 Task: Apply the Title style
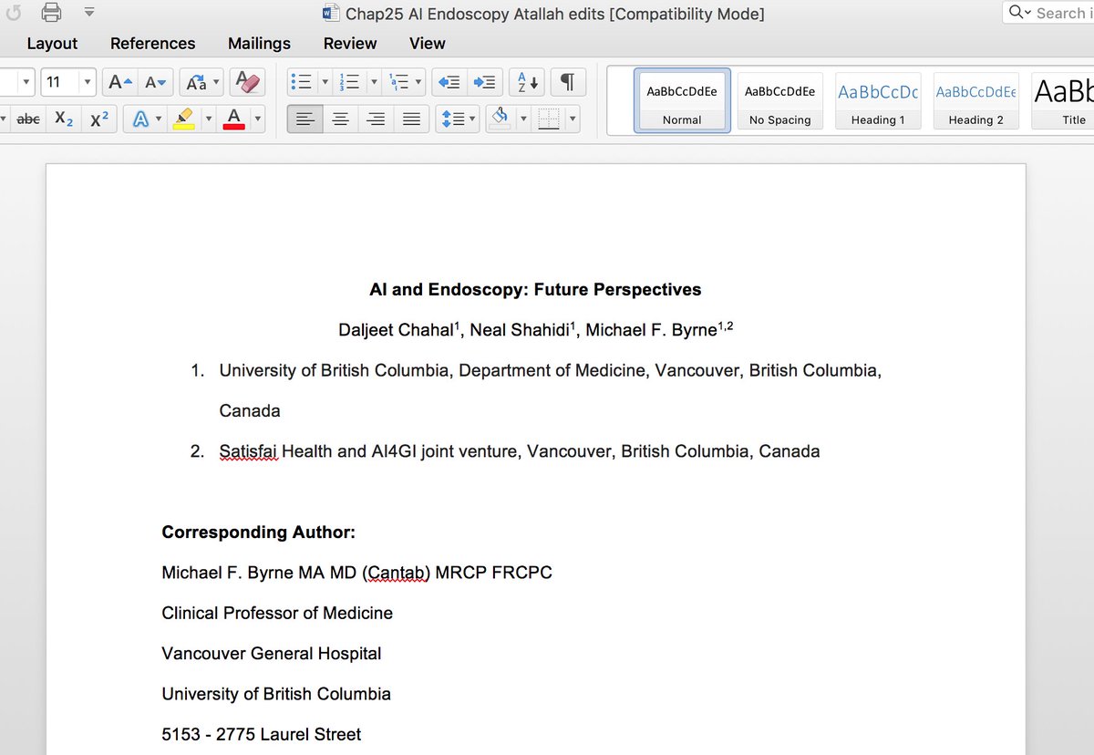(1063, 100)
